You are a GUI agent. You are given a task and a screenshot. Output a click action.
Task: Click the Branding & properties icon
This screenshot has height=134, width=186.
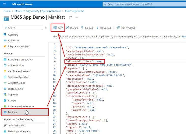pyautogui.click(x=5, y=59)
